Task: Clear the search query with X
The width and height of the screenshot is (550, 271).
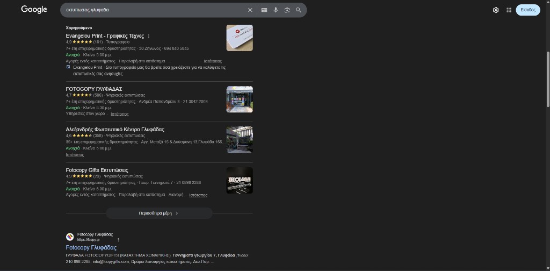Action: point(250,10)
